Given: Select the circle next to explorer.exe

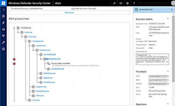Looking at the screenshot, I should point(39,50).
